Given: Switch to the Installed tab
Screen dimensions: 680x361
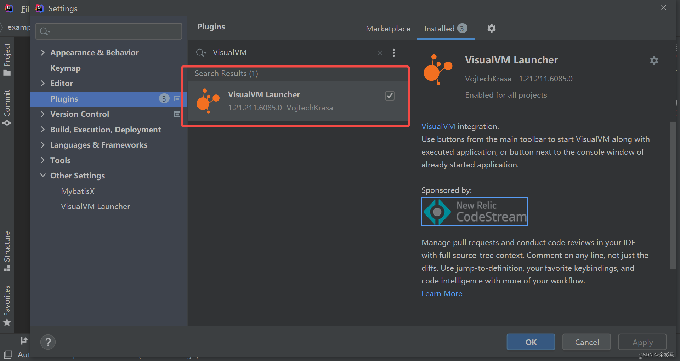Looking at the screenshot, I should click(439, 29).
